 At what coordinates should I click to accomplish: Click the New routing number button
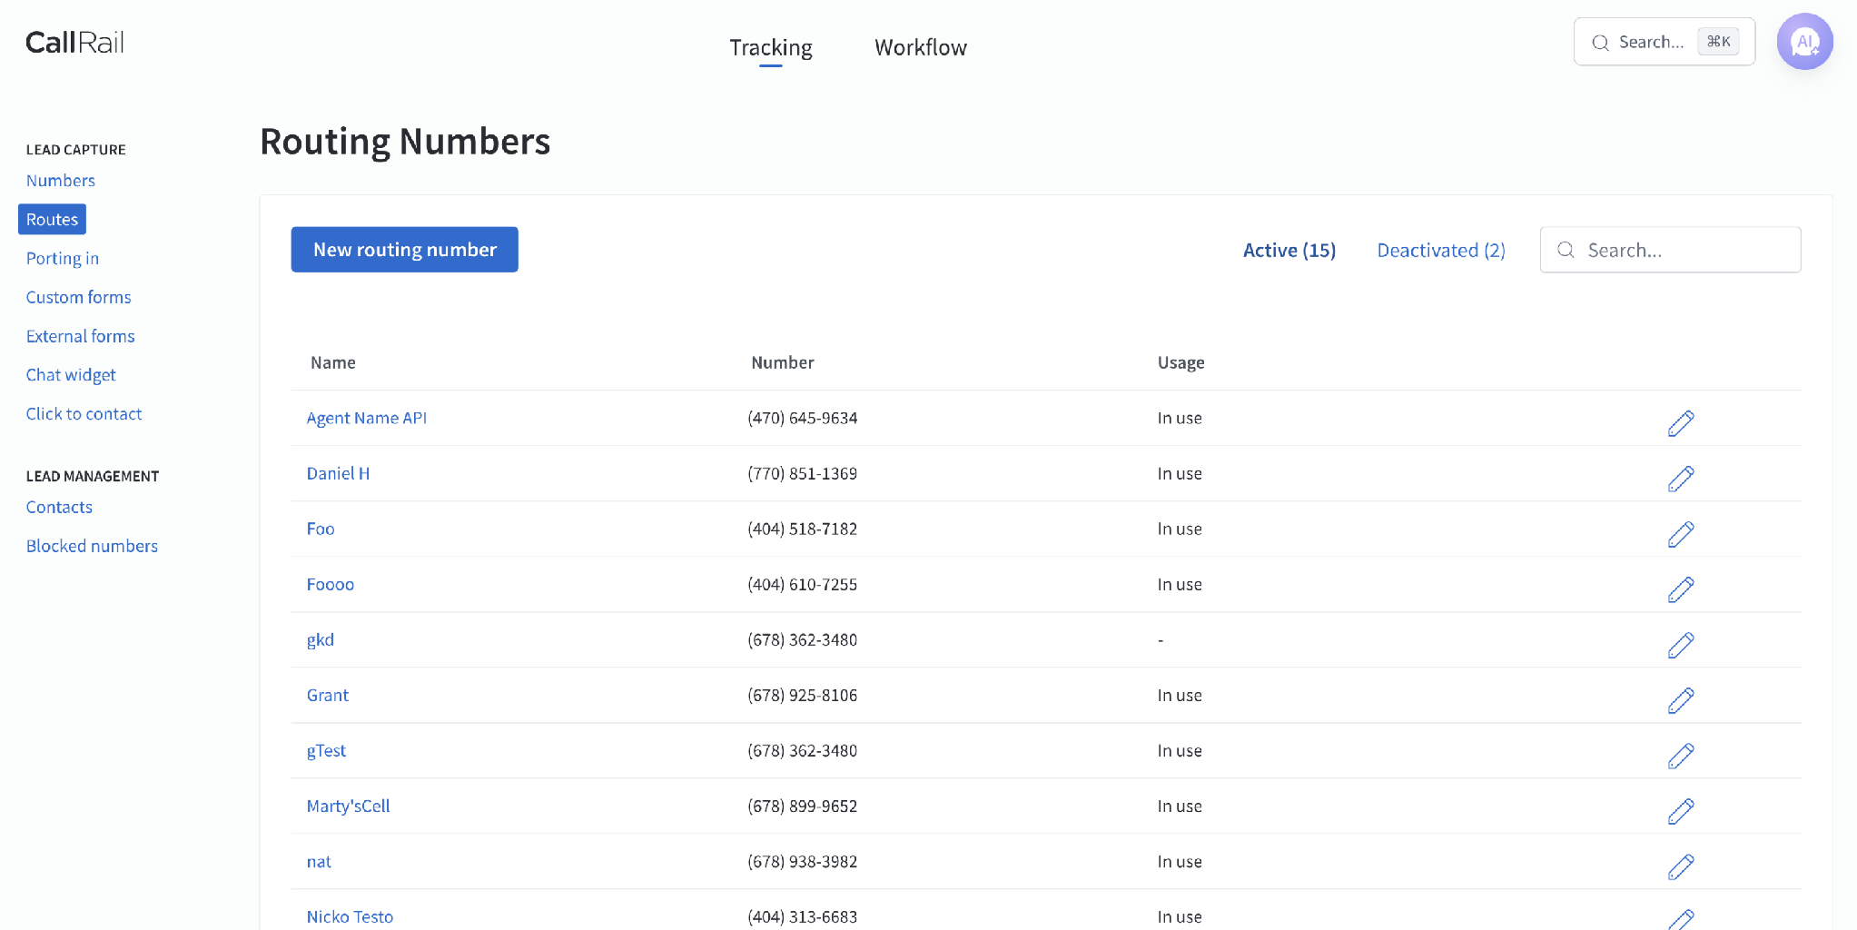[x=405, y=250]
